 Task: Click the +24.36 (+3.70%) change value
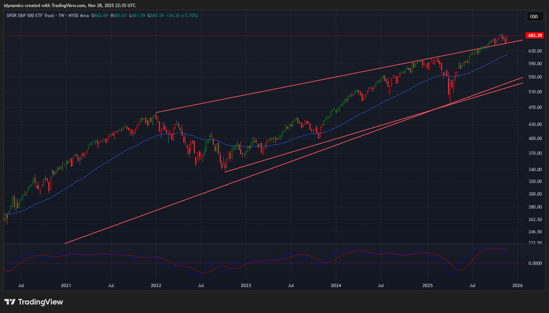tap(182, 16)
